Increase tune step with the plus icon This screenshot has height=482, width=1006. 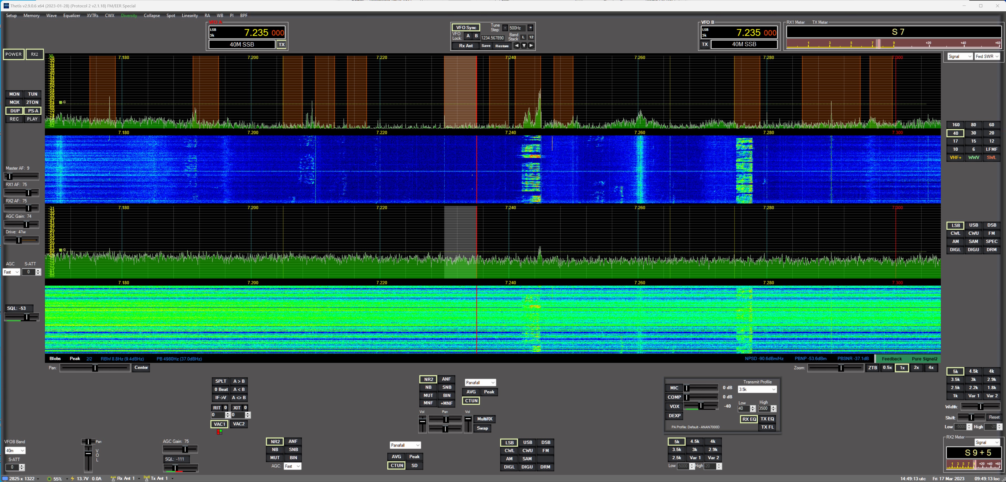[530, 28]
